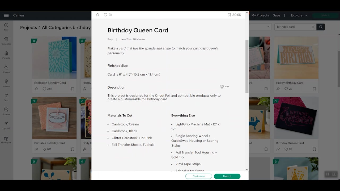Like the Birthday Queen Card in grid
This screenshot has width=340, height=191.
pyautogui.click(x=286, y=149)
